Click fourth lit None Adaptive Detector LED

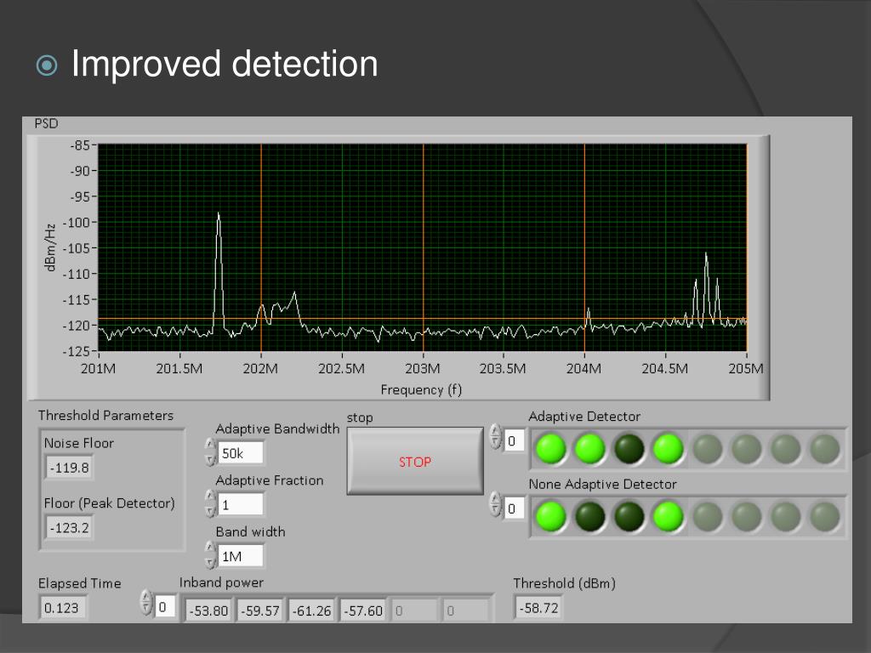coord(668,516)
